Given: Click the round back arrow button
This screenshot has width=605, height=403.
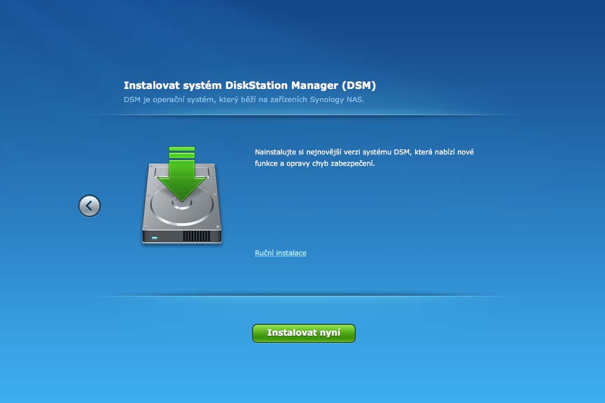Looking at the screenshot, I should [90, 206].
